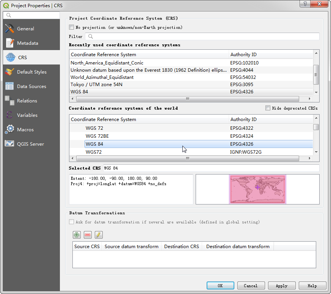The image size is (331, 294).
Task: Switch to the General tab label
Action: coord(25,28)
